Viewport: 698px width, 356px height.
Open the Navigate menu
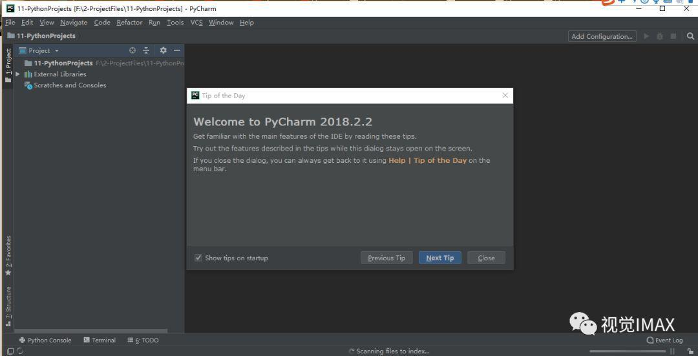(x=74, y=22)
